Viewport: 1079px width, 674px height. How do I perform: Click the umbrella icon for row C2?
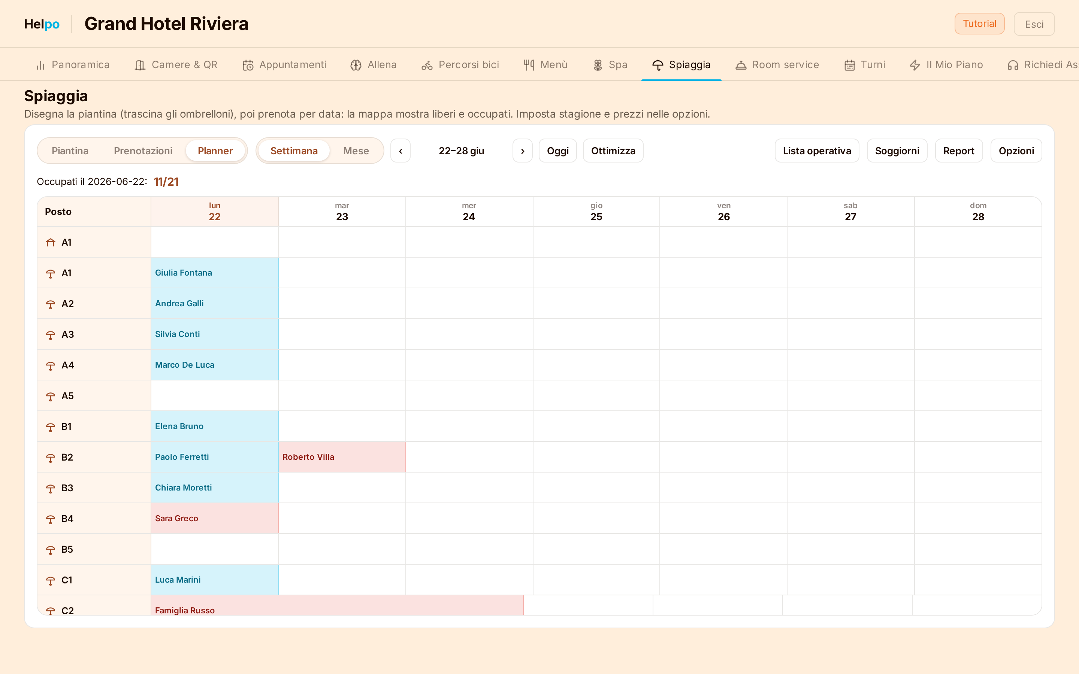[50, 611]
